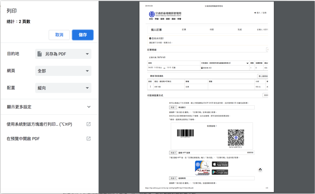Click the barcode image for ticket pickup
Screen dimensions: 315x194
tap(185, 133)
